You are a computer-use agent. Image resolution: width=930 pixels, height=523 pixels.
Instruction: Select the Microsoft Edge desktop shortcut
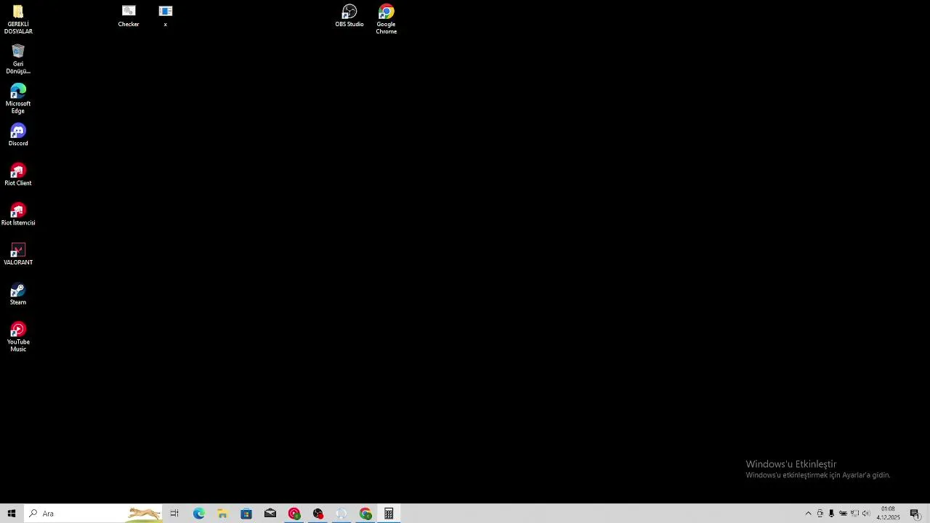click(18, 98)
